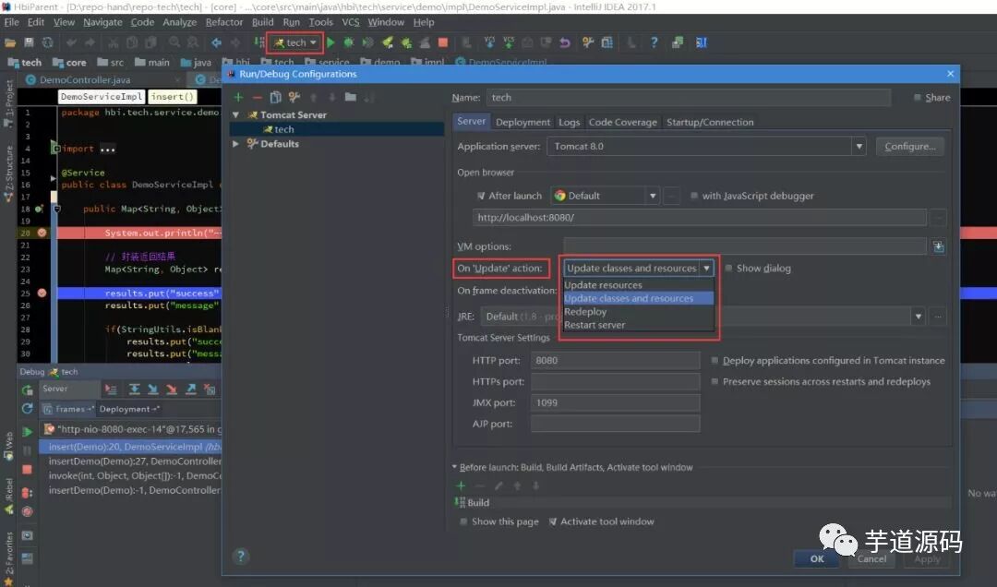
Task: Click the red Stop icon in main toolbar
Action: click(443, 42)
